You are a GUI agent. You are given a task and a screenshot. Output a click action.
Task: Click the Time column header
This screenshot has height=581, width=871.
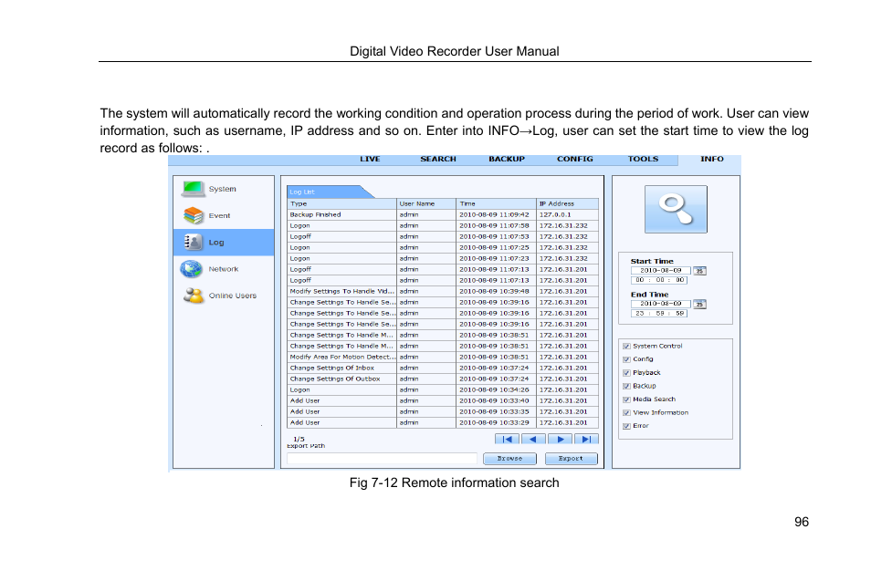point(496,203)
